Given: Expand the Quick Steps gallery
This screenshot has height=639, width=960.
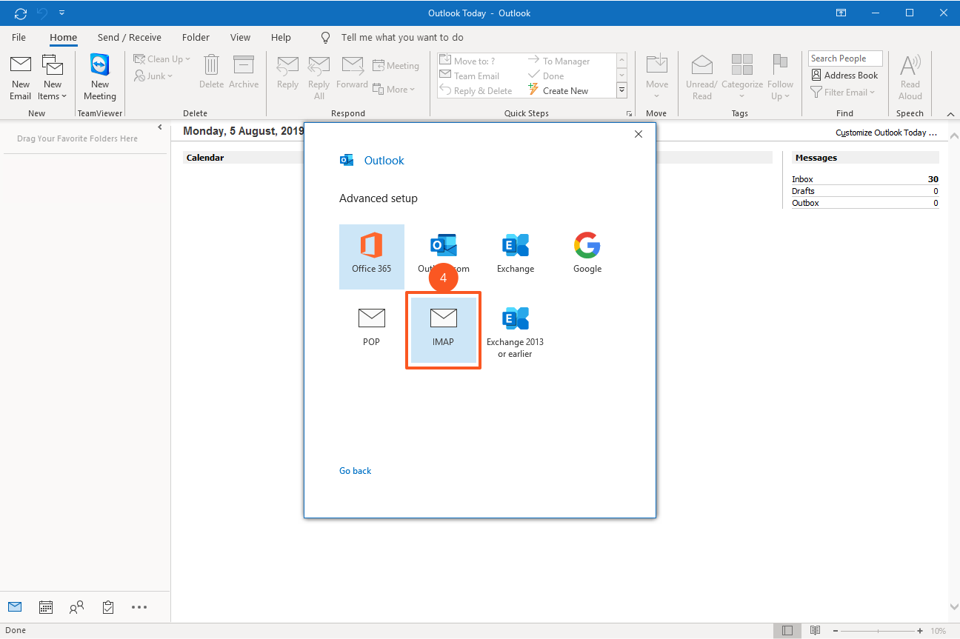Looking at the screenshot, I should 622,90.
